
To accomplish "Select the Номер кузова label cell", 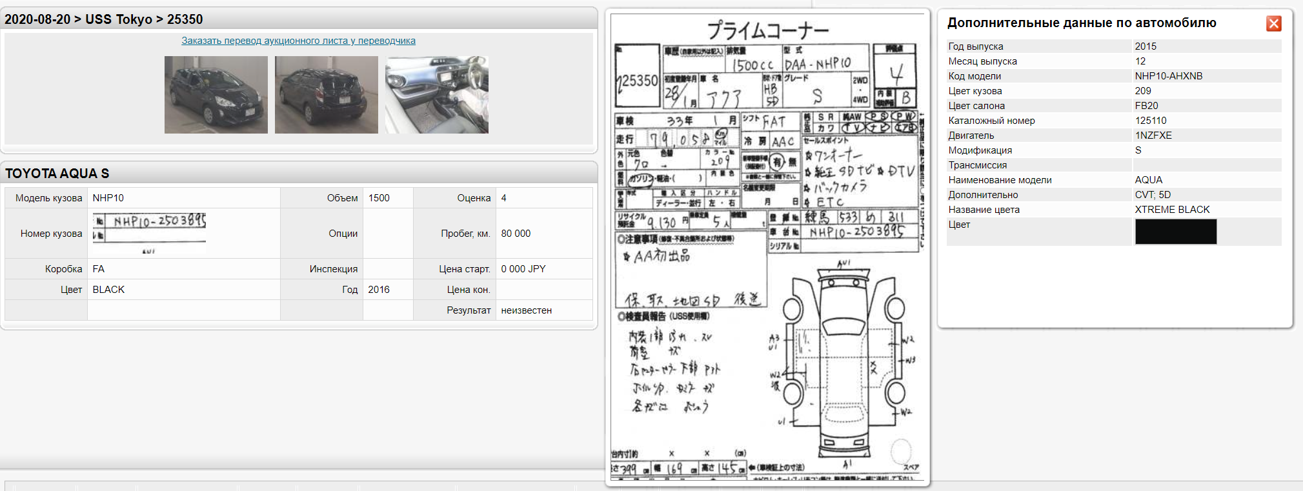I will tap(46, 234).
